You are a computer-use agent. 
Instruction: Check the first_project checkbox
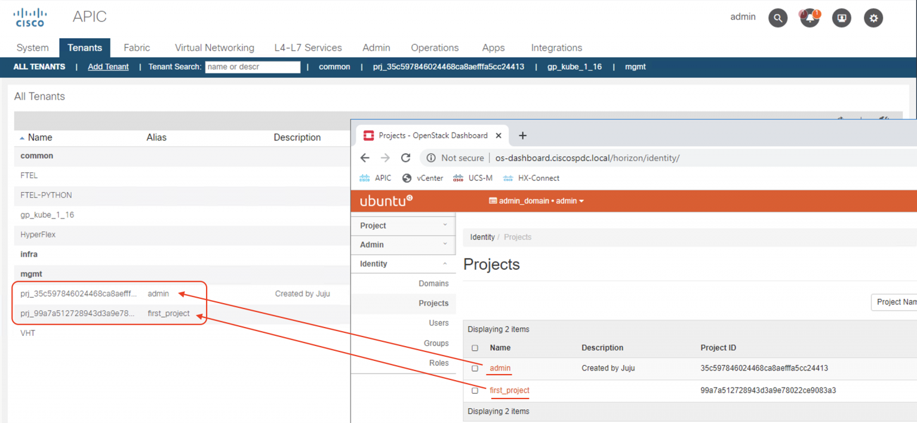click(x=475, y=390)
